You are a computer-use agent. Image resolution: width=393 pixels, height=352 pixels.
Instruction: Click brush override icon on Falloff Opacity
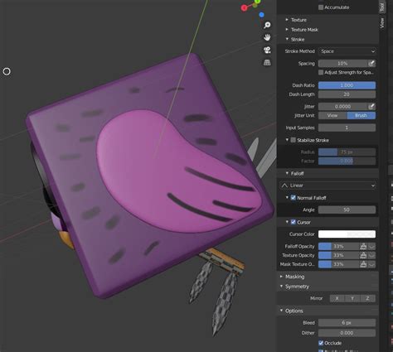click(363, 246)
